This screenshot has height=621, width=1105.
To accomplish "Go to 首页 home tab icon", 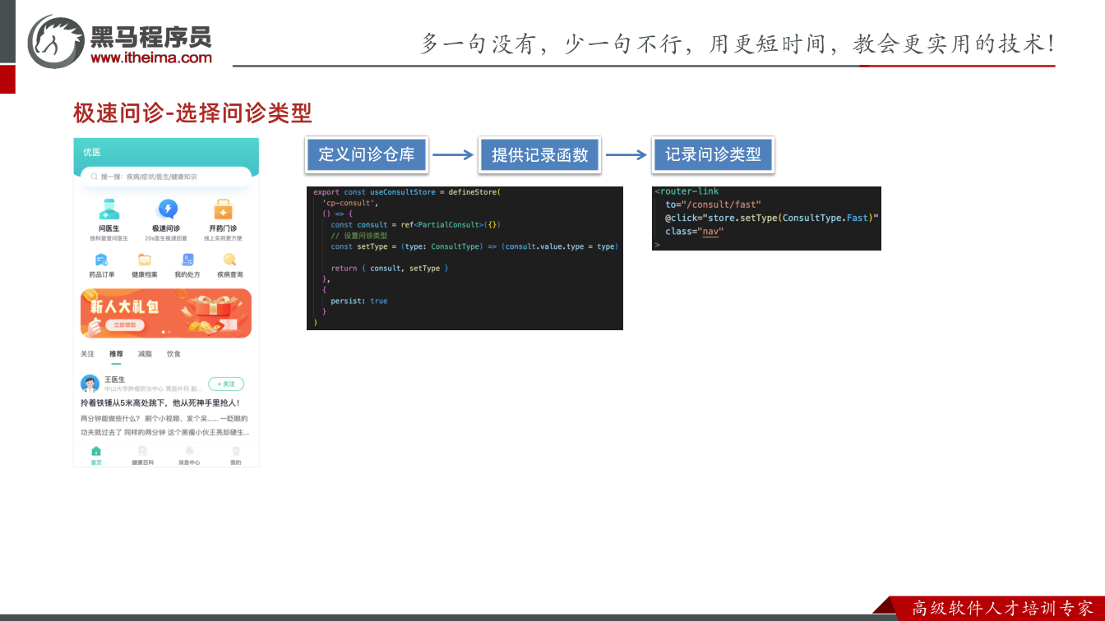I will pyautogui.click(x=96, y=451).
